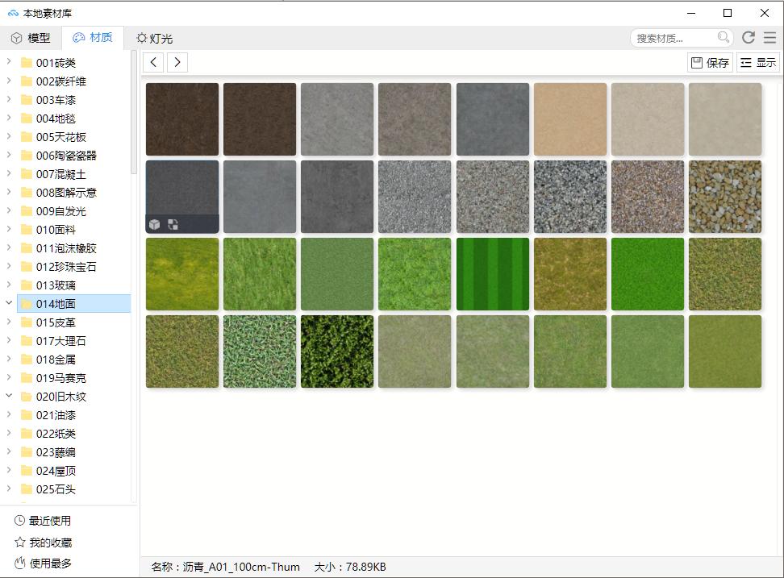Screen dimensions: 784x578
Task: Open 我的收藏 via the star icon
Action: 18,543
